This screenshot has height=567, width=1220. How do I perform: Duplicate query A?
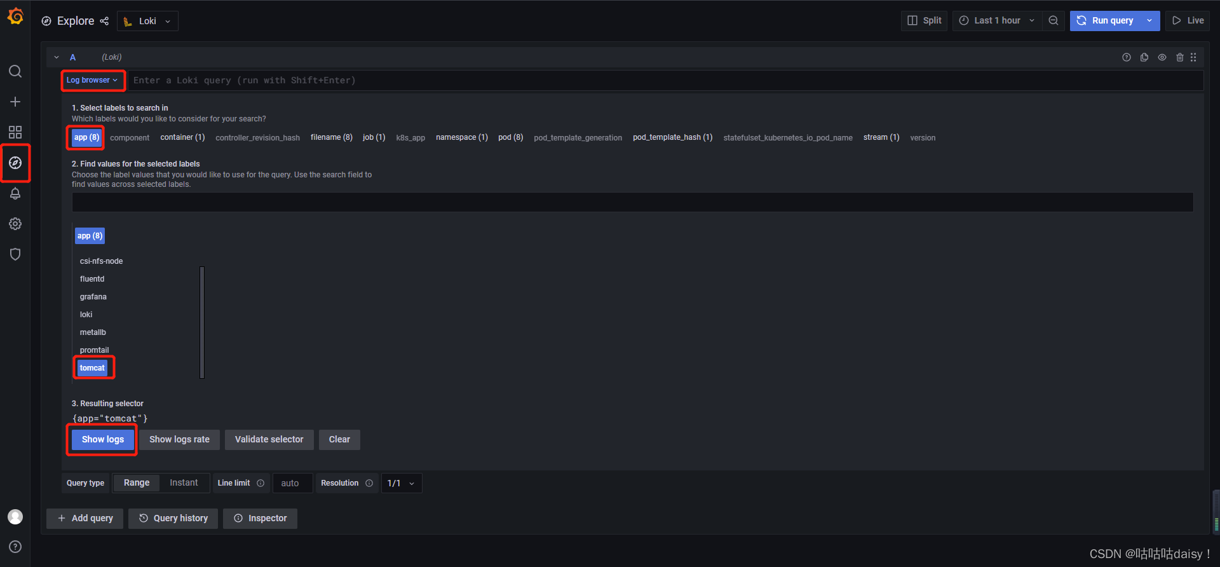[1144, 57]
